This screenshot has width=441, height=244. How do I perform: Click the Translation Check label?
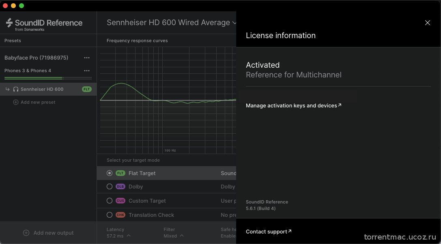tap(151, 215)
